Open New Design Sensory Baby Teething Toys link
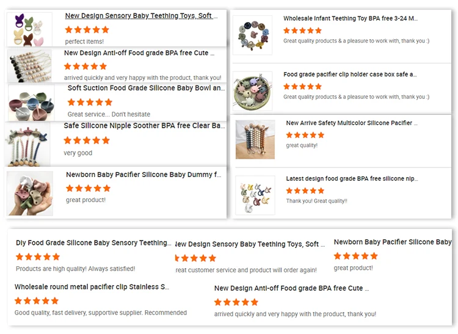This screenshot has width=458, height=334. click(141, 16)
